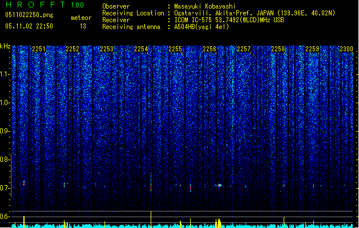Click the 'meteor' label

(81, 18)
